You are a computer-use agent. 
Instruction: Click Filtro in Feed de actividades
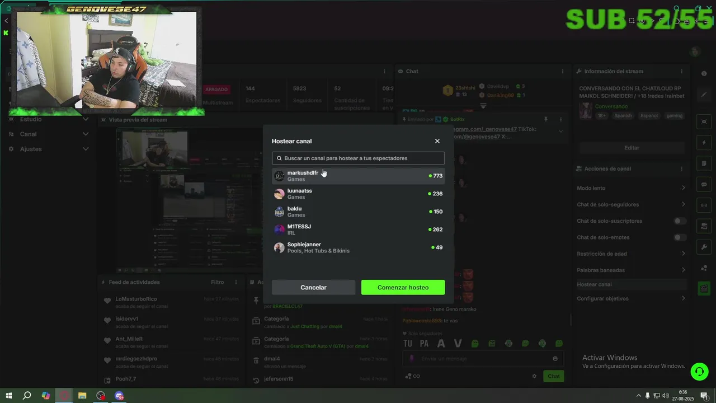click(218, 282)
